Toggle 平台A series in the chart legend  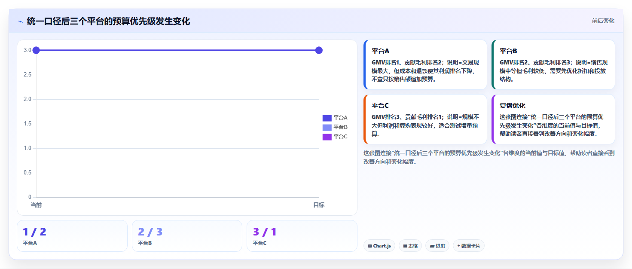(335, 118)
